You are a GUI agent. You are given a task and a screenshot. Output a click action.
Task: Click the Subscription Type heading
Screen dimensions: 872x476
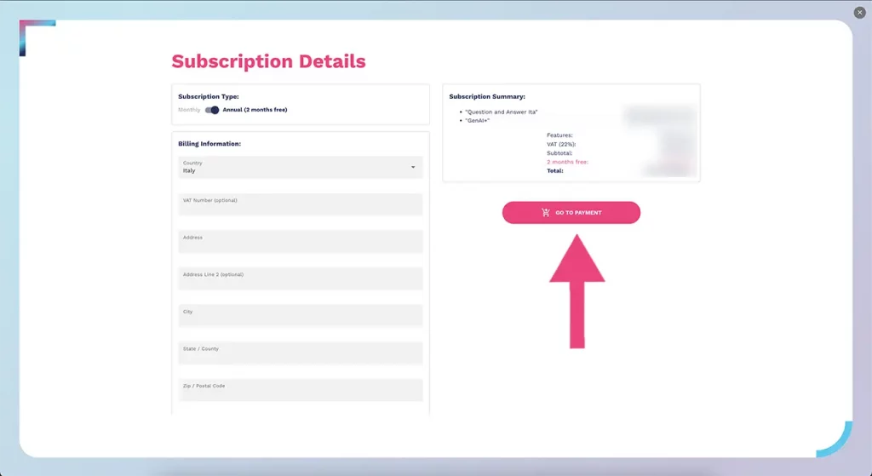pyautogui.click(x=209, y=96)
